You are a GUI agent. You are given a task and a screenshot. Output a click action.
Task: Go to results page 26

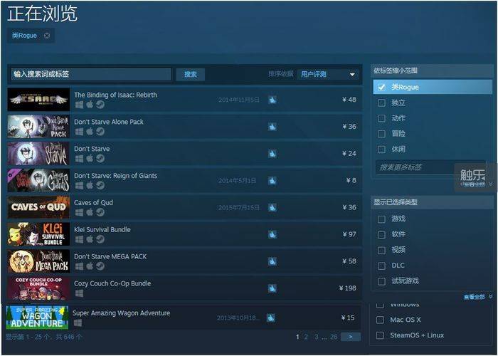[x=334, y=337]
